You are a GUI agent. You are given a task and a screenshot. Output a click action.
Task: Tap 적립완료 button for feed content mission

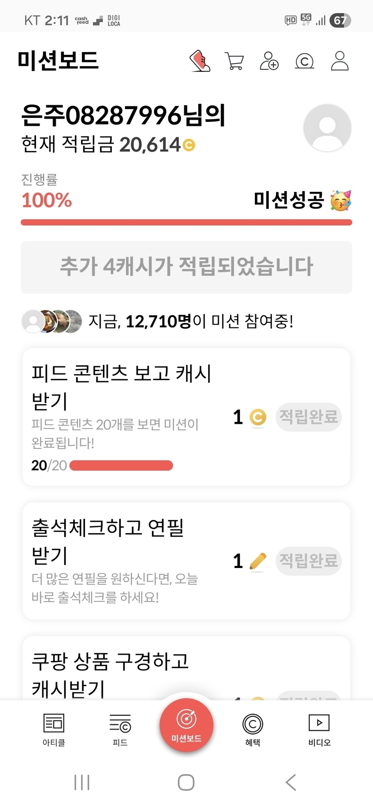point(309,417)
